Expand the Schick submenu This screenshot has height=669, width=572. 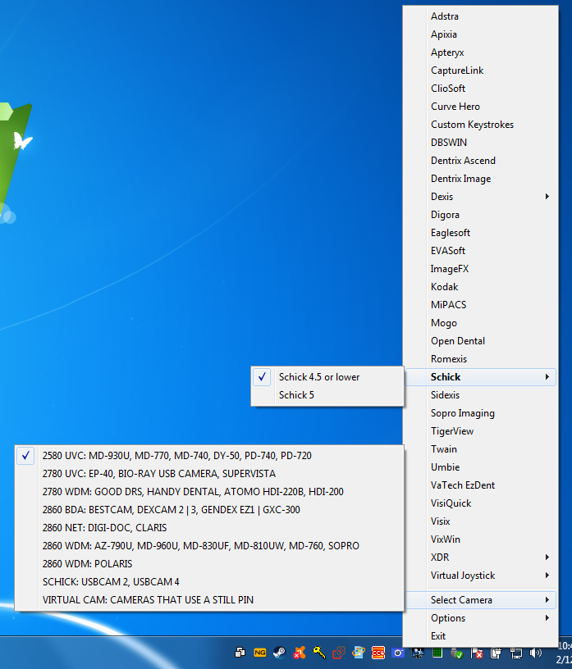481,377
